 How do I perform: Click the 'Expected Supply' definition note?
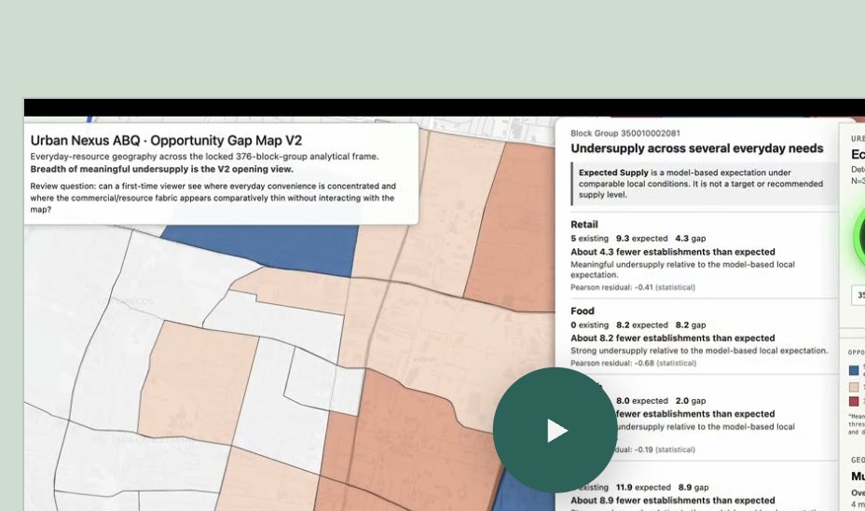tap(704, 184)
